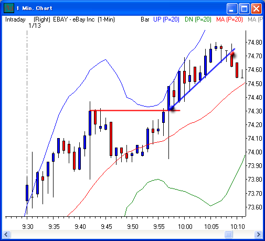Viewport: 265px width, 241px height.
Task: Click the 10:10 time axis label
Action: 238,227
